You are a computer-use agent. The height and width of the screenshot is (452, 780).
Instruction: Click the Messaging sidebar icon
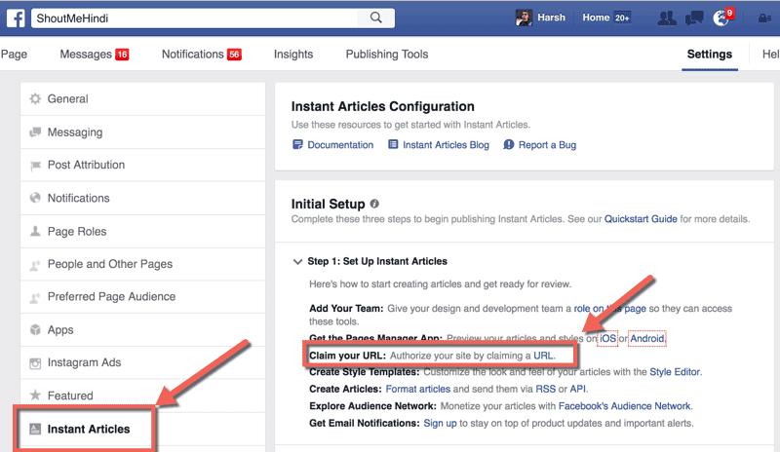coord(35,132)
